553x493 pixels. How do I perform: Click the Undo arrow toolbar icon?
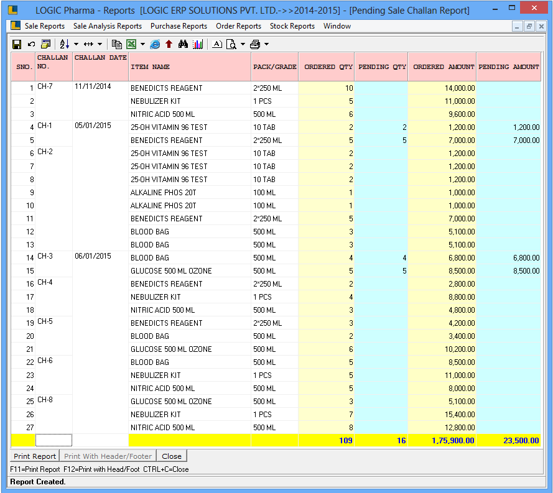coord(31,44)
